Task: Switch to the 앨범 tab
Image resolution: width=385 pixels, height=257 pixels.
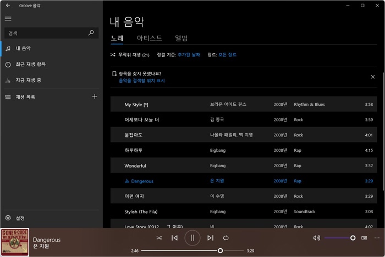Action: tap(181, 38)
